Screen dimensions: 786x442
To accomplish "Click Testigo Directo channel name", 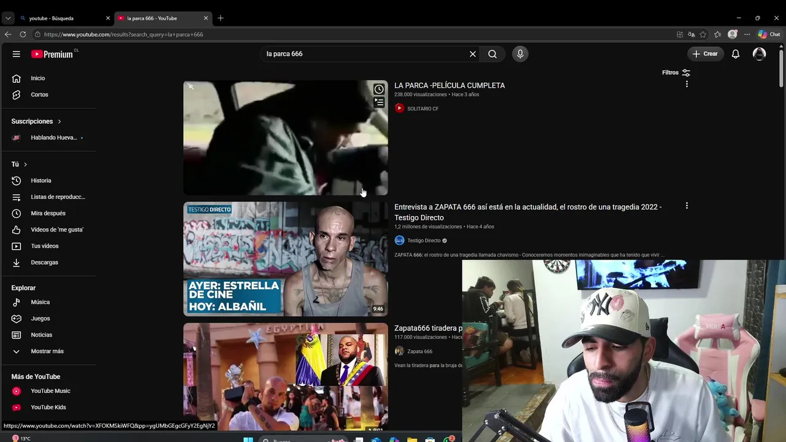I will click(x=424, y=241).
